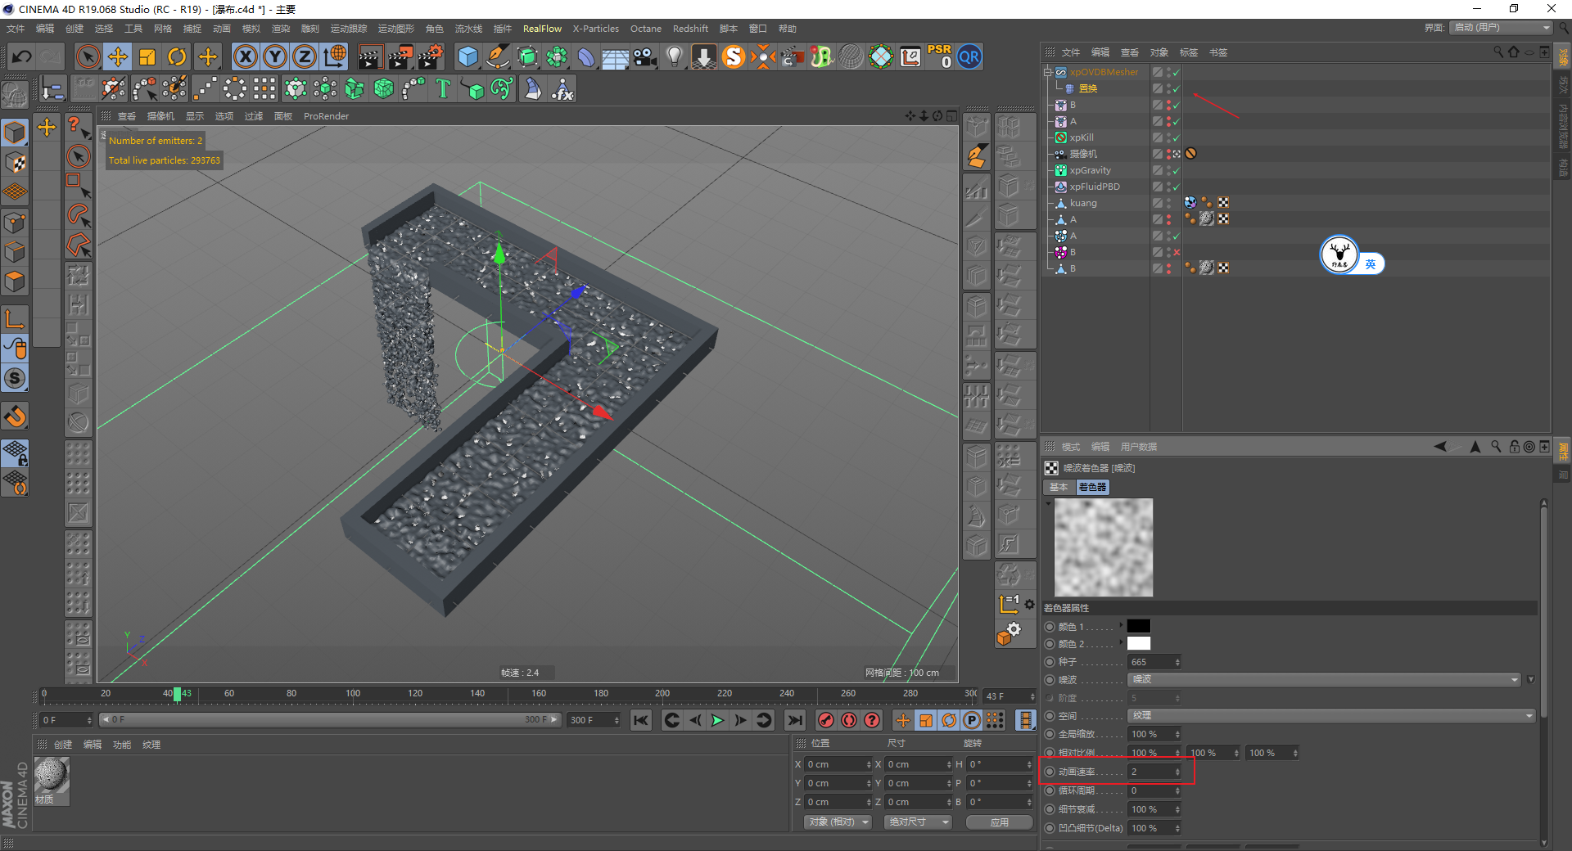Click the 用户数据 menu in attributes
The height and width of the screenshot is (851, 1572).
[x=1139, y=447]
